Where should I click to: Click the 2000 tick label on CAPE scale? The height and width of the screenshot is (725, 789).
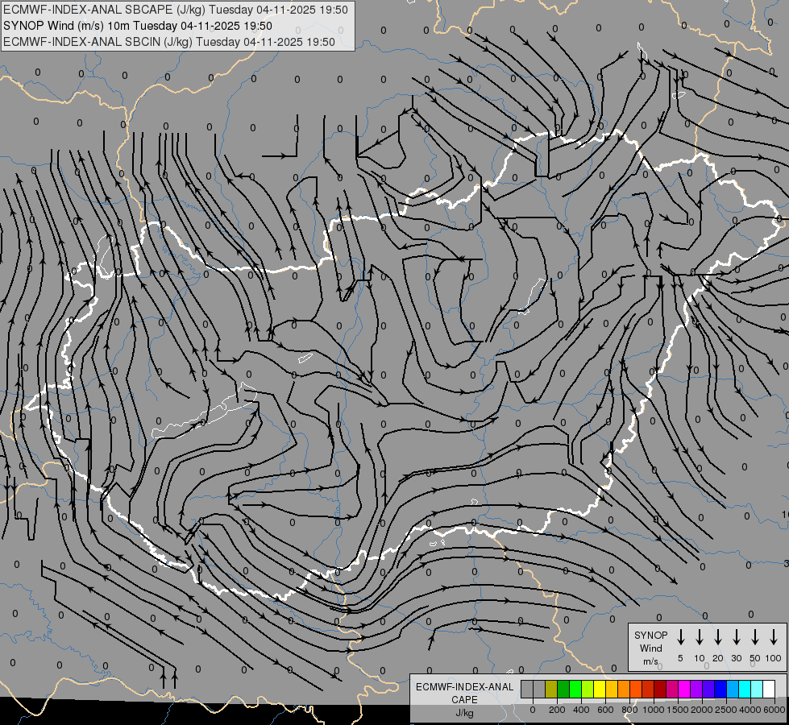coord(702,710)
